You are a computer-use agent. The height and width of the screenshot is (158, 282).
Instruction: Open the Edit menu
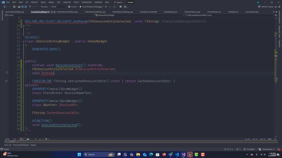(x=14, y=2)
